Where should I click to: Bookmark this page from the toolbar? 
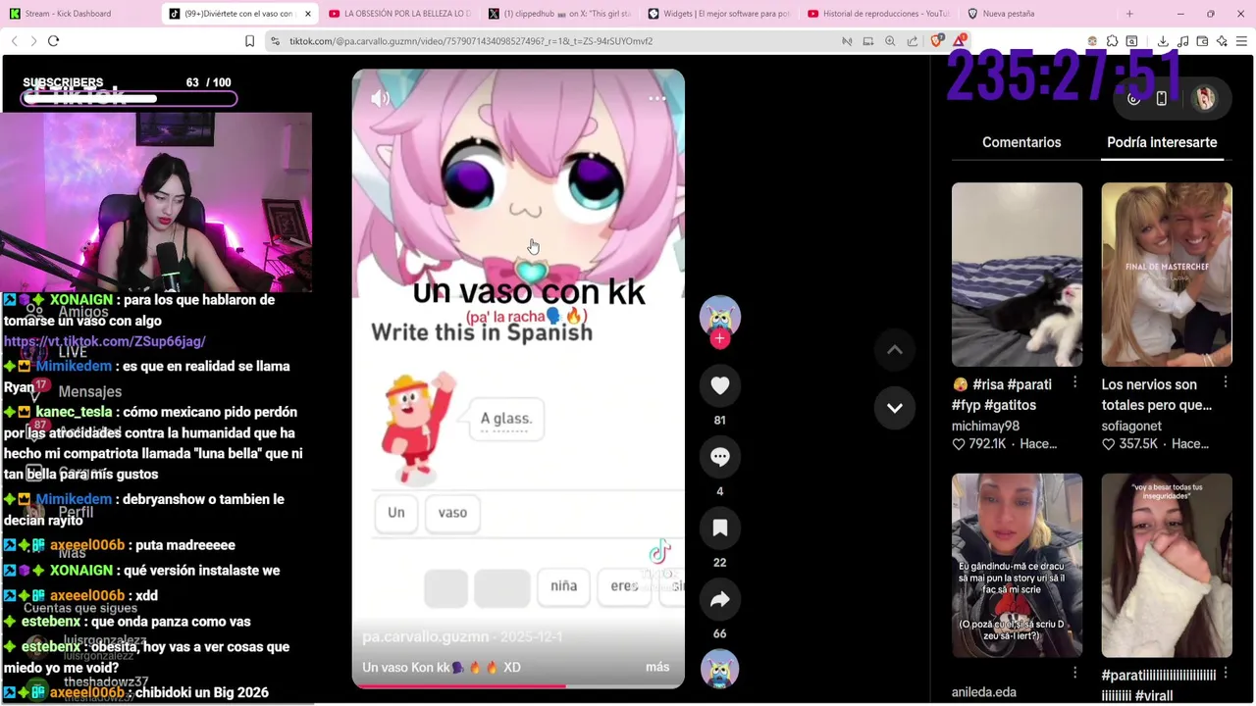[249, 41]
